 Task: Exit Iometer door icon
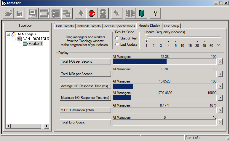click(x=141, y=14)
